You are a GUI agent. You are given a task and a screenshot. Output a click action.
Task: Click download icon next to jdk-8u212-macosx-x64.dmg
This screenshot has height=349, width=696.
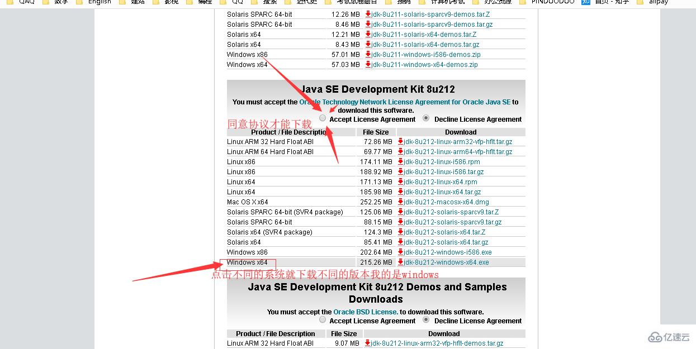(x=400, y=202)
